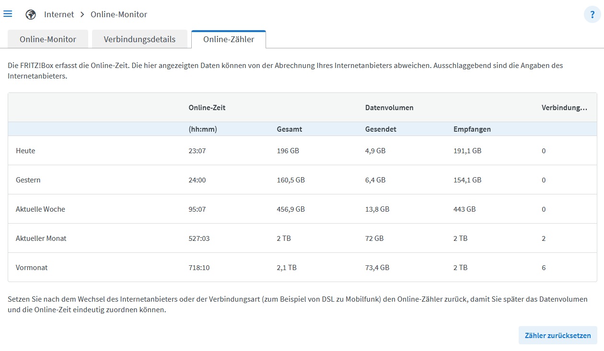This screenshot has width=604, height=351.
Task: Click the truncated Verbindung... column header
Action: (564, 108)
